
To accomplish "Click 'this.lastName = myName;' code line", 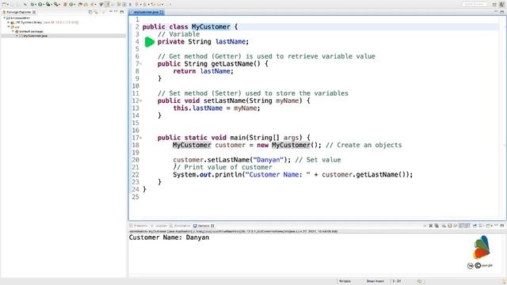I will (x=216, y=108).
